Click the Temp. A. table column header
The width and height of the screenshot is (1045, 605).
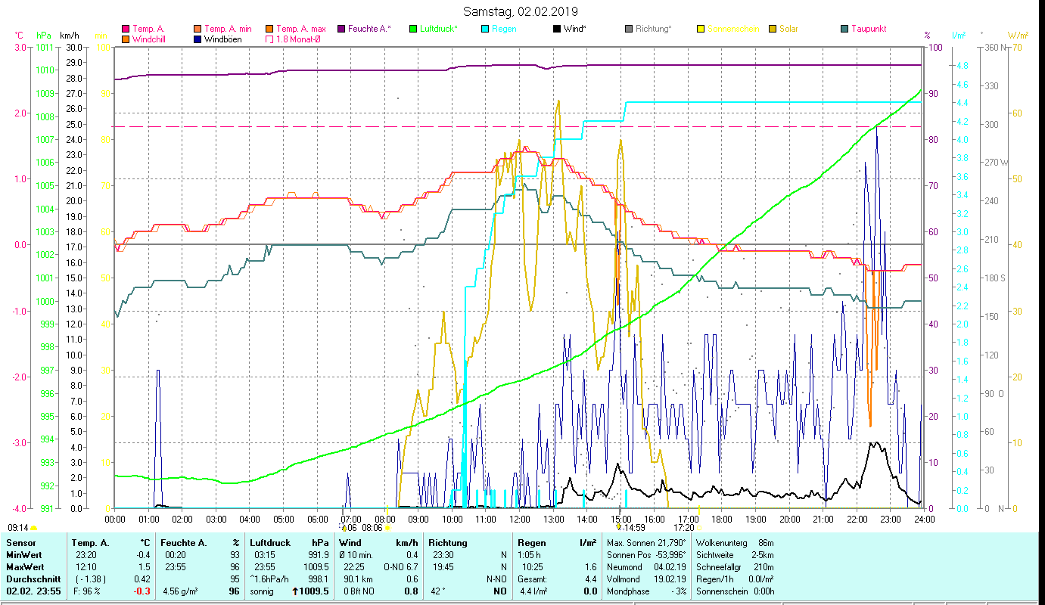90,543
